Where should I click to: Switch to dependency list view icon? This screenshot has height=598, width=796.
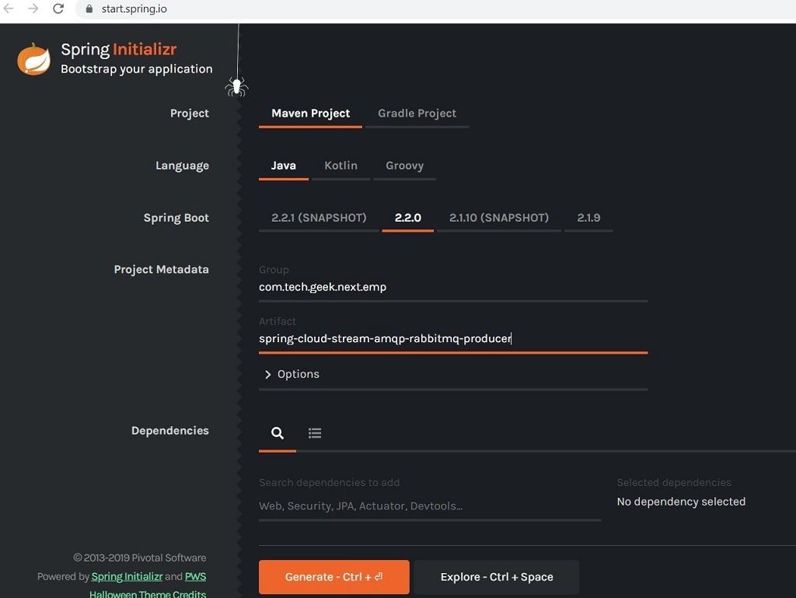(x=315, y=433)
